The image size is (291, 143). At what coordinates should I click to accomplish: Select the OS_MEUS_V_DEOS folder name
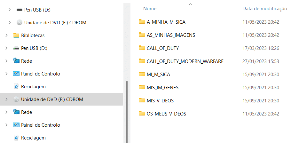click(166, 114)
